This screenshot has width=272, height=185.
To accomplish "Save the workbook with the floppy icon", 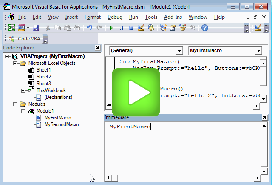I will 36,28.
